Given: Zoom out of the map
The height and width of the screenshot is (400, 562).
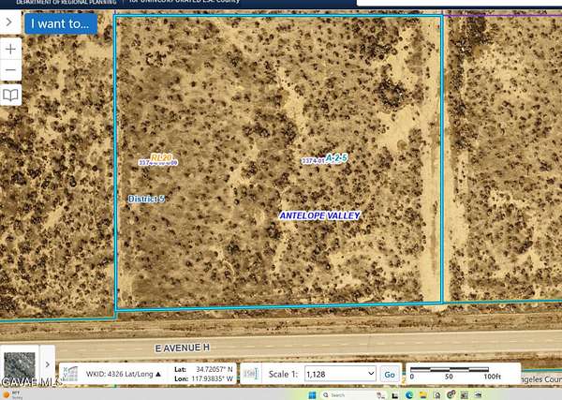Looking at the screenshot, I should (10, 71).
